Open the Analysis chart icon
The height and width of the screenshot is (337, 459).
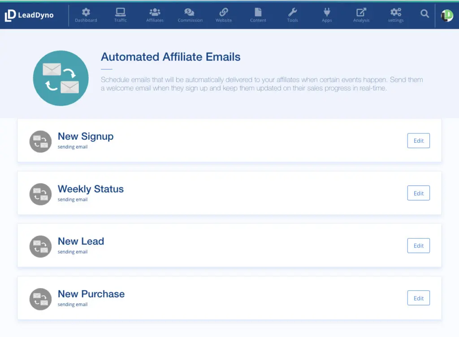[x=361, y=13]
